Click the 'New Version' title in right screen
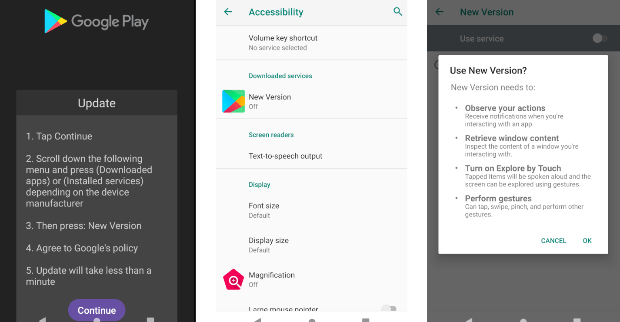The height and width of the screenshot is (322, 620). (487, 12)
